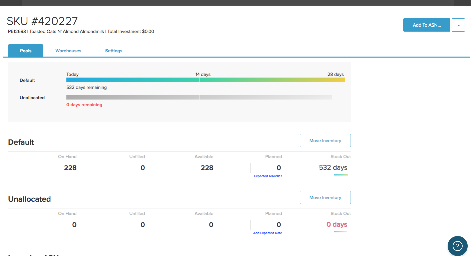Screen dimensions: 471x256
Task: Click the Default Stock Out '532 days' value
Action: pos(333,167)
